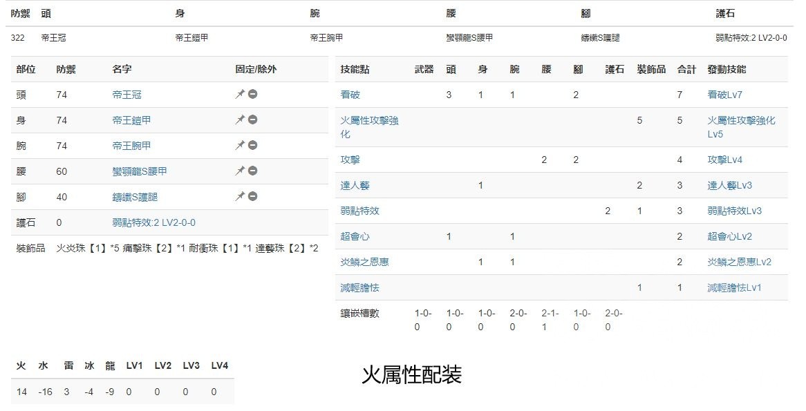
Task: Toggle the pin on 帝王鎧甲 body armor
Action: [x=240, y=120]
